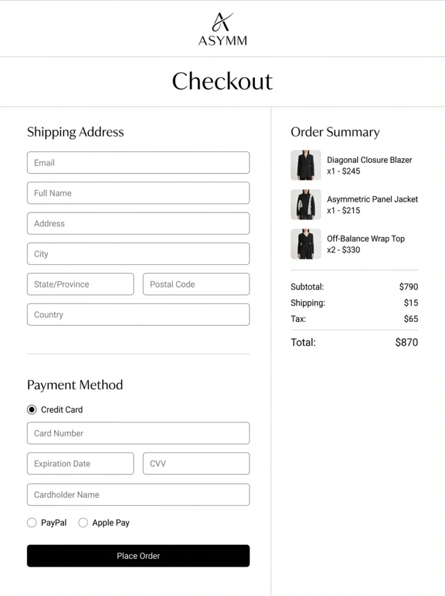Select the Credit Card payment option
Viewport: 445px width, 596px height.
point(32,410)
